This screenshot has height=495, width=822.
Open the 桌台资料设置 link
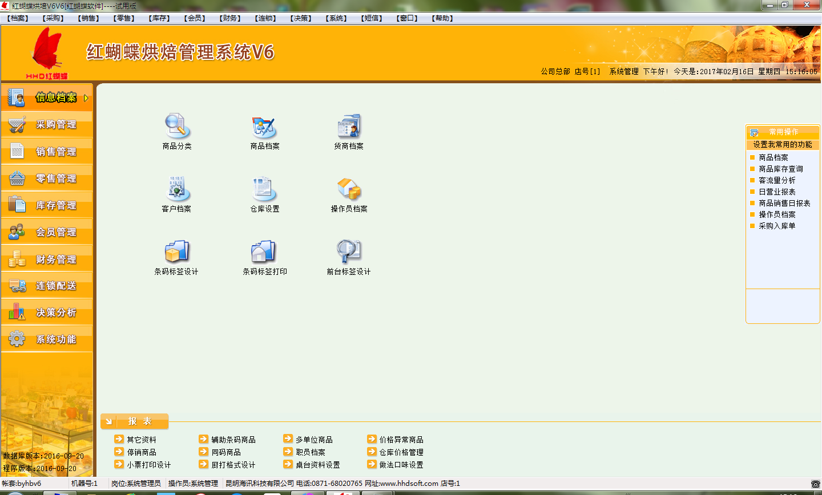point(318,465)
